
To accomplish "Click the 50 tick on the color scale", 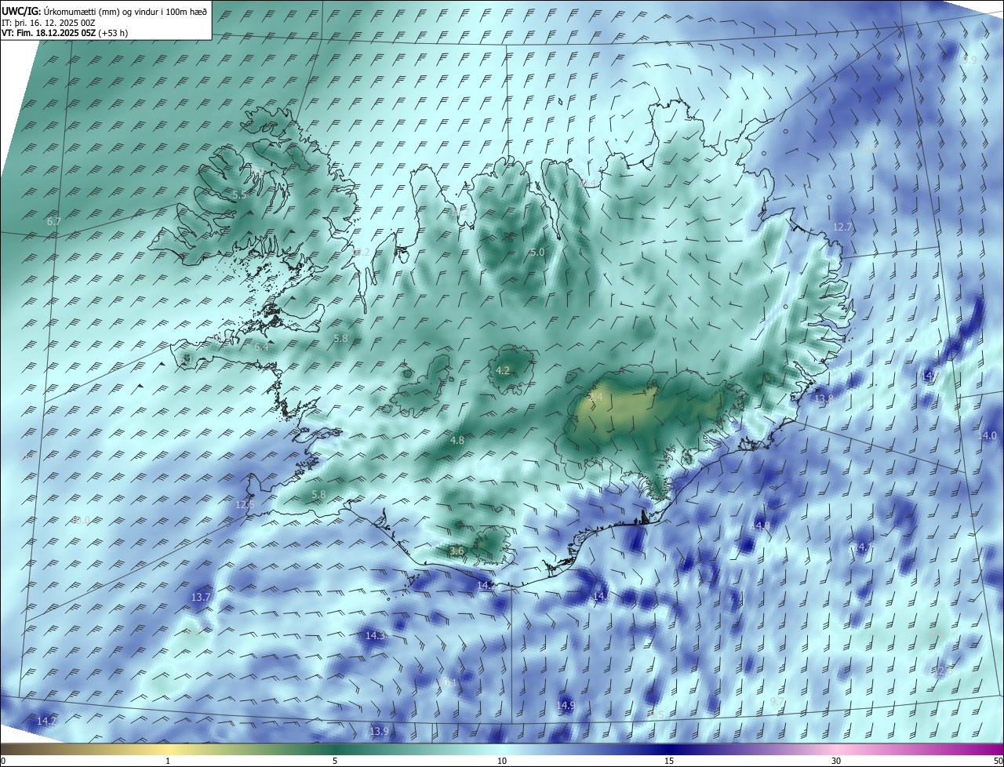I will tap(998, 761).
